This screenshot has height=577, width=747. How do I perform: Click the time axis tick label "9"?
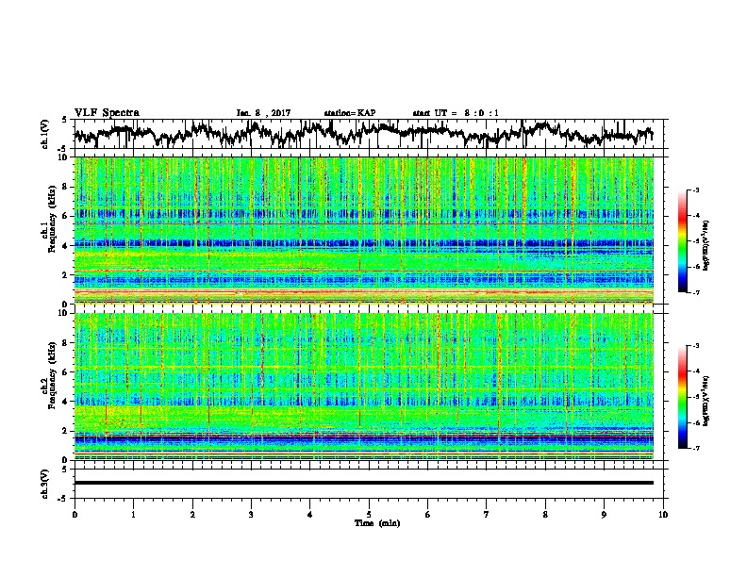(604, 515)
